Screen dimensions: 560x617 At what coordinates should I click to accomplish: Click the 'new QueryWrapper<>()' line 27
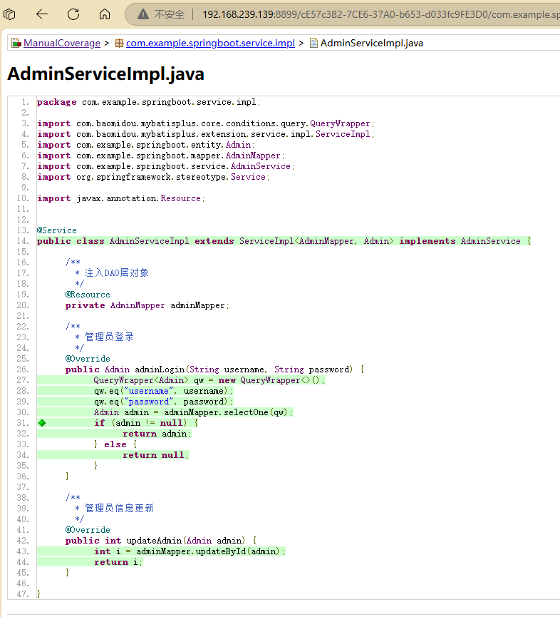click(x=209, y=380)
